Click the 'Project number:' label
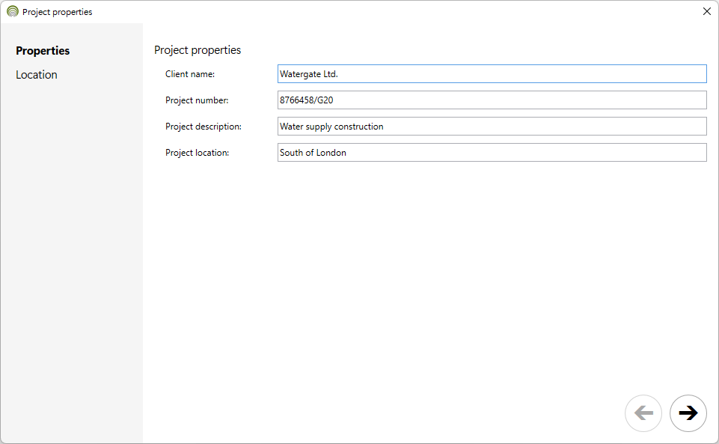The width and height of the screenshot is (719, 444). [197, 100]
